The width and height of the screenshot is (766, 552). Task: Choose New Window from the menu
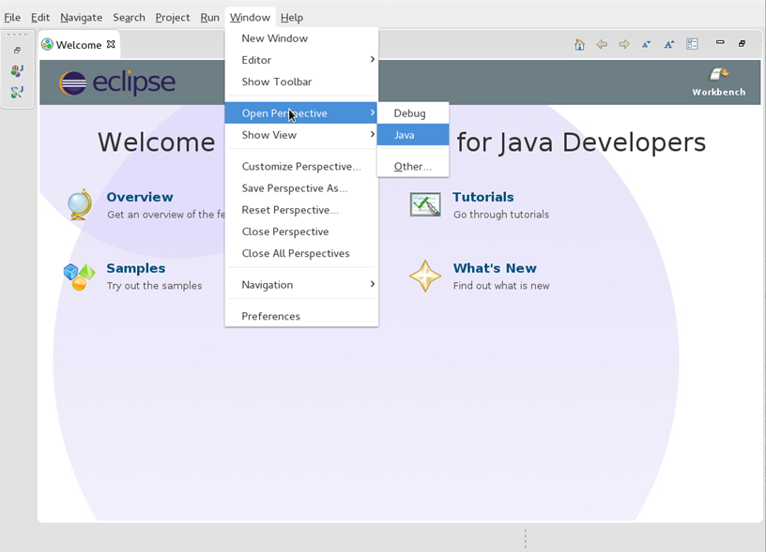(x=301, y=38)
